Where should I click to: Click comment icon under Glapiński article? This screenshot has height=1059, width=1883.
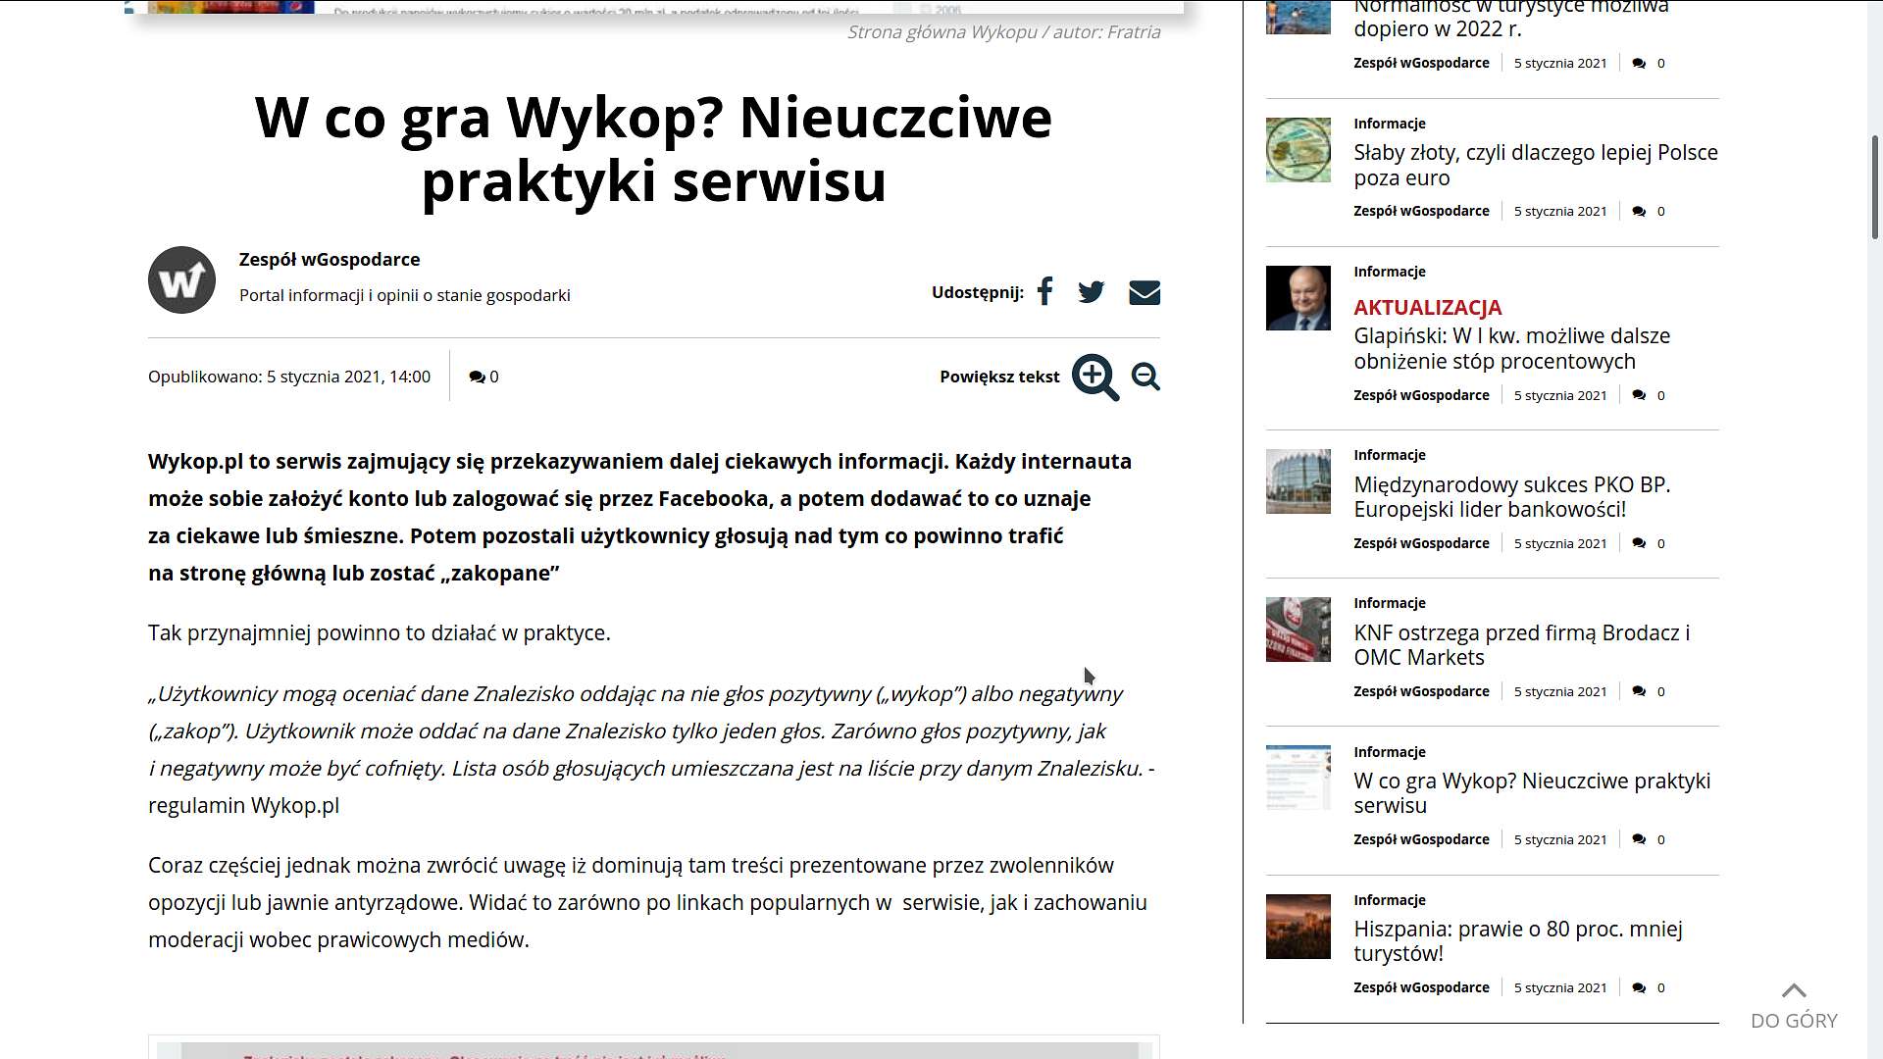click(x=1639, y=396)
